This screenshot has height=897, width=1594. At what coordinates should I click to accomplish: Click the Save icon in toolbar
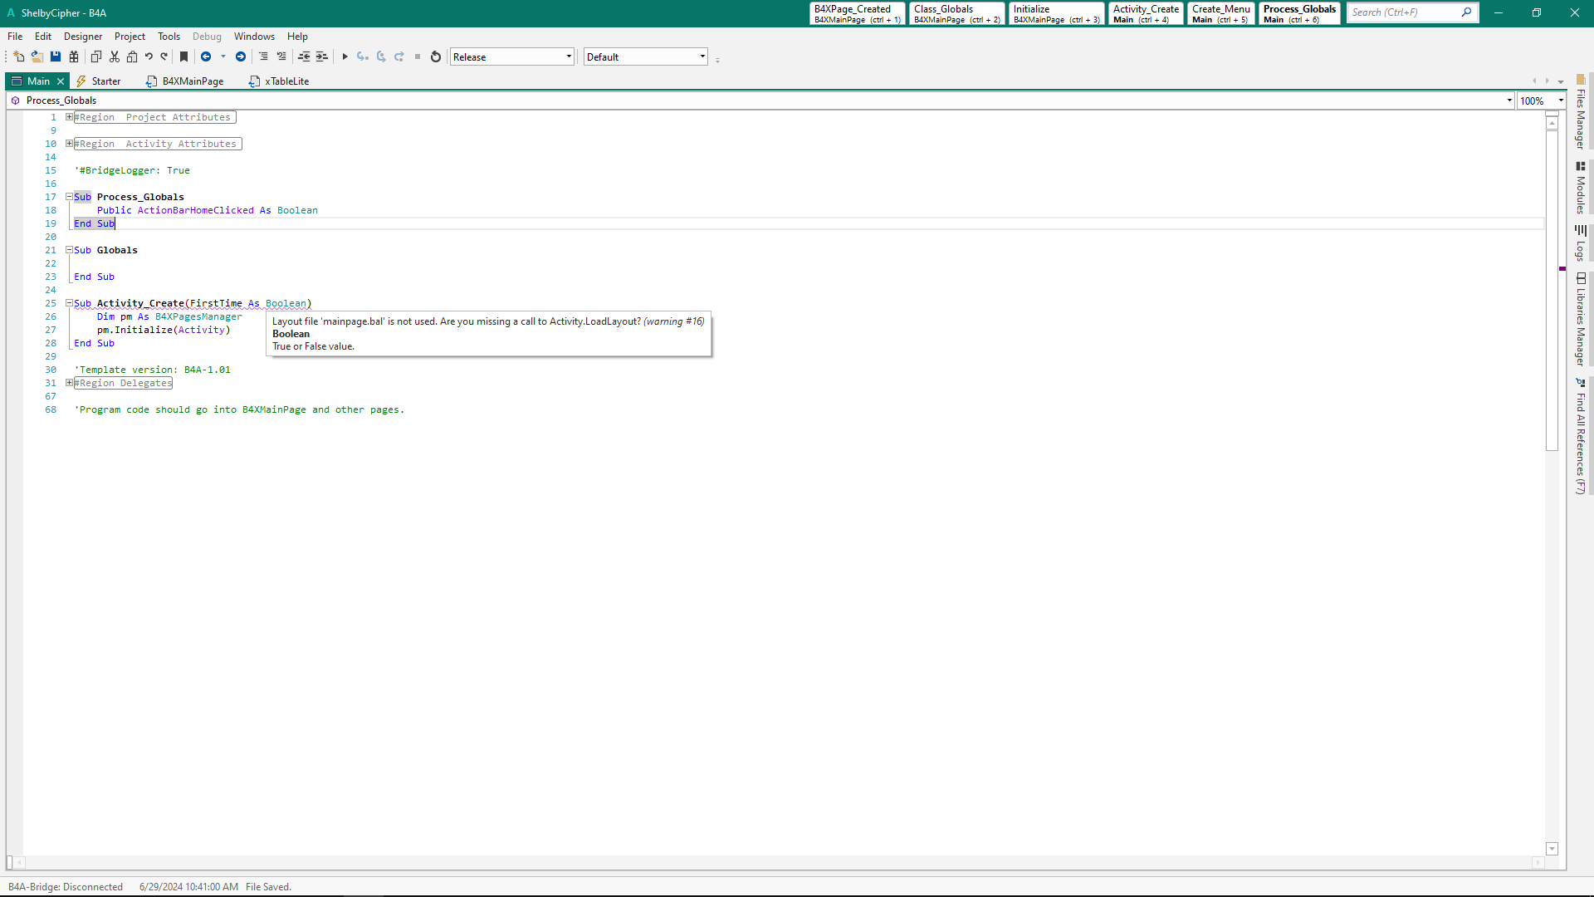(56, 57)
